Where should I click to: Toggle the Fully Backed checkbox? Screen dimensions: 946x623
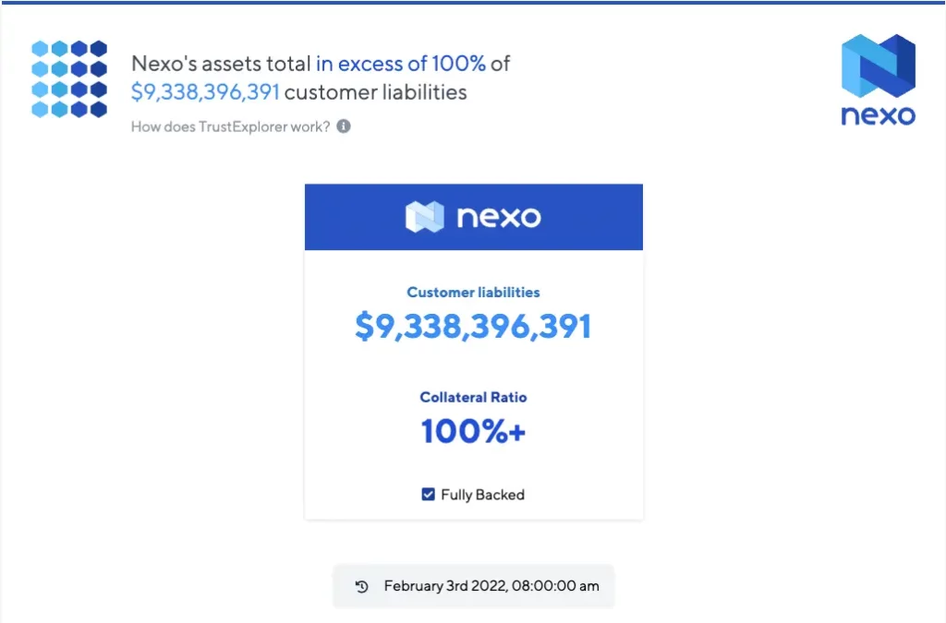428,495
